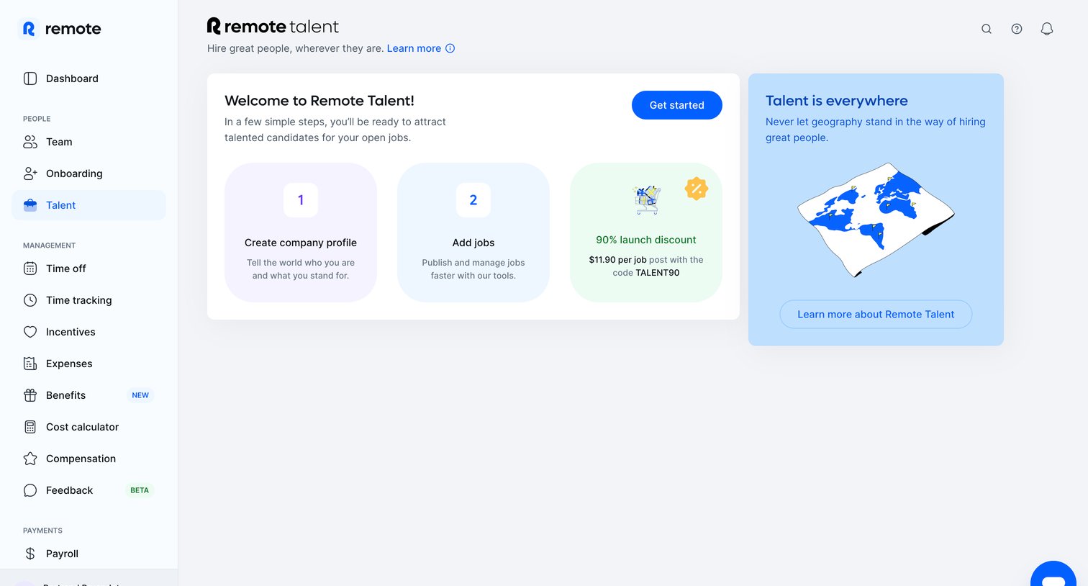Click the Feedback speech bubble icon
Image resolution: width=1088 pixels, height=586 pixels.
pyautogui.click(x=30, y=490)
